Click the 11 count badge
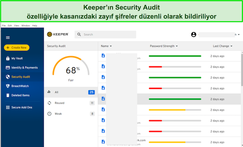 (x=92, y=103)
